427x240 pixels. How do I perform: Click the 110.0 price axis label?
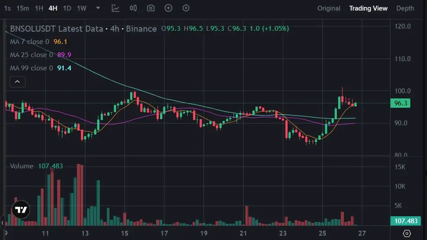pos(402,59)
